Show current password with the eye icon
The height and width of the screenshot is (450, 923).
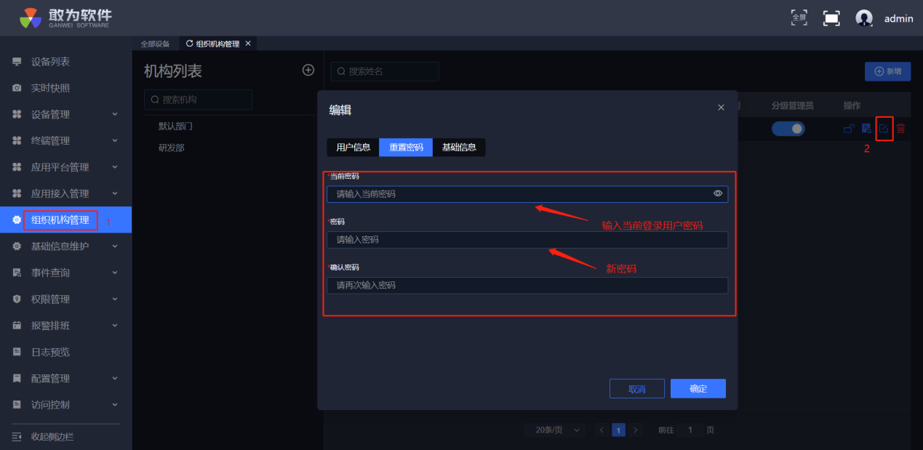click(718, 193)
